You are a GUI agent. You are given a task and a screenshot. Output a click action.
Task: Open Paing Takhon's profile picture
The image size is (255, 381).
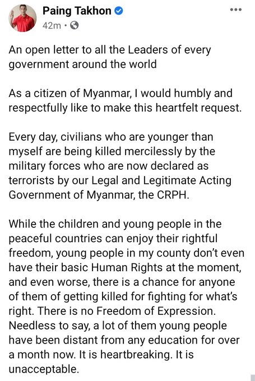[x=22, y=18]
